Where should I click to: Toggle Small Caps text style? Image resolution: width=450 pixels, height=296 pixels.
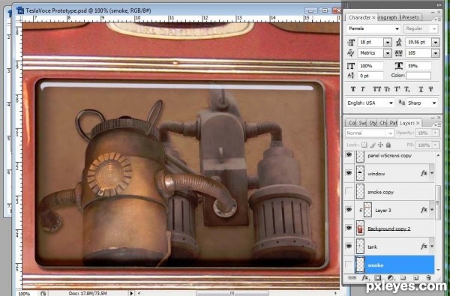[x=387, y=89]
